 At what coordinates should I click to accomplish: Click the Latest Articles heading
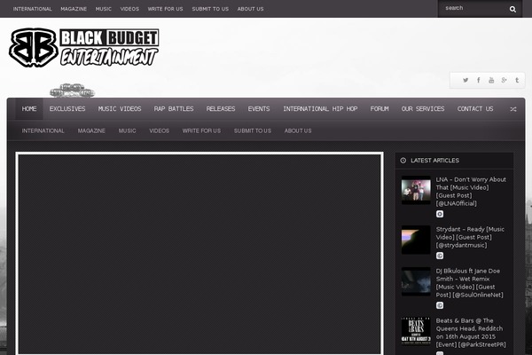[435, 161]
